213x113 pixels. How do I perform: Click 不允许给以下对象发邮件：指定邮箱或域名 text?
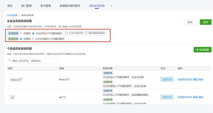point(125,95)
